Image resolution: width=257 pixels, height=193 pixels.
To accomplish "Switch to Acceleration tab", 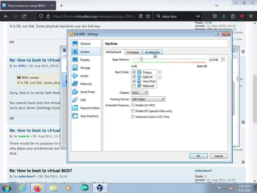I will (152, 52).
